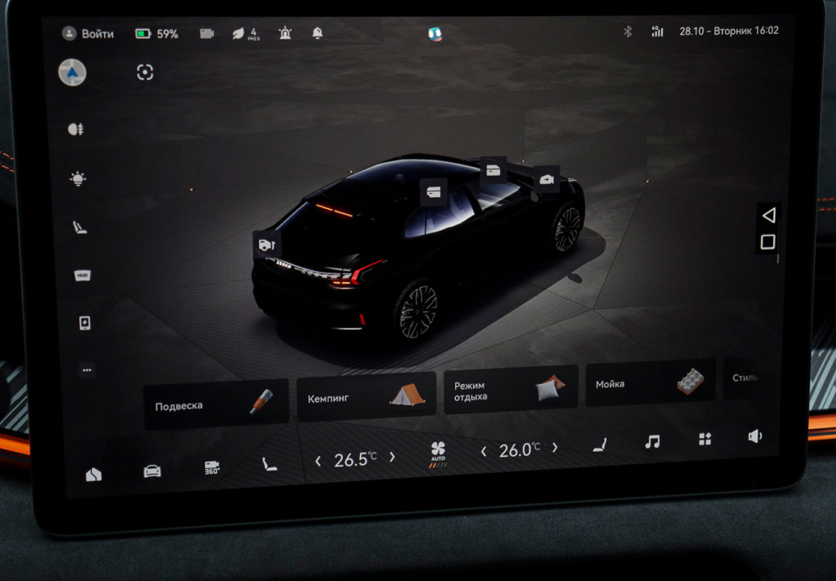Viewport: 836px width, 581px height.
Task: Tap the wireless phone charging icon
Action: [x=85, y=323]
